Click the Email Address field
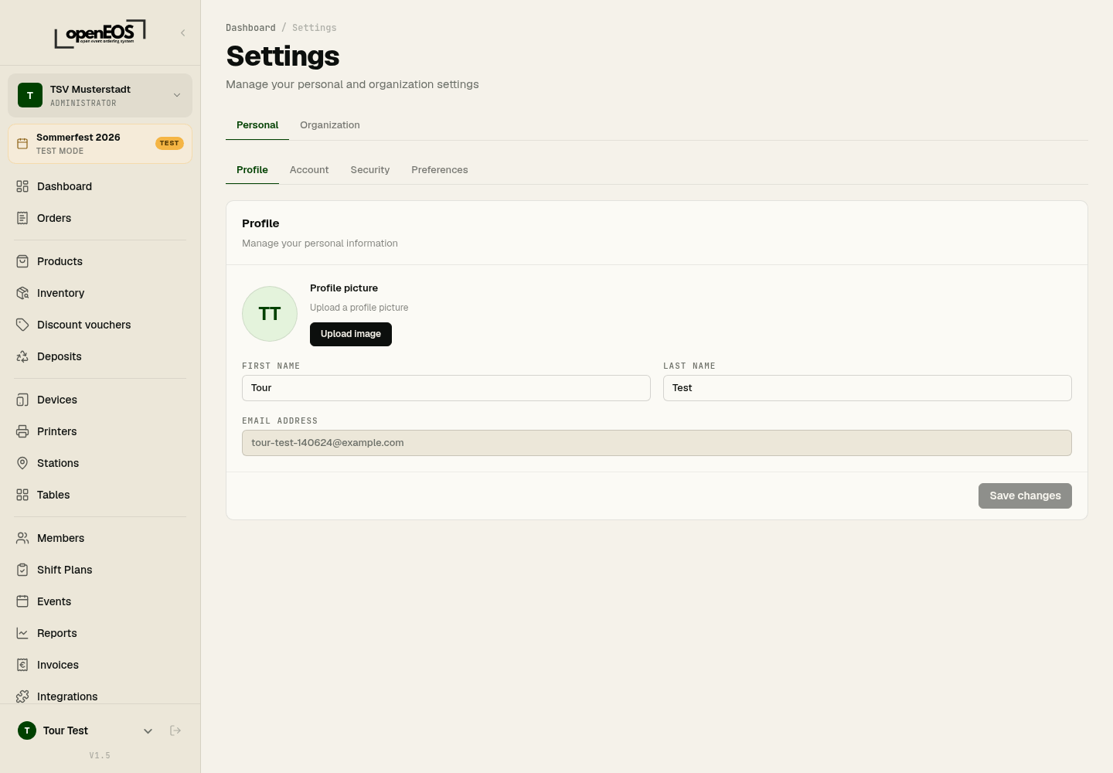 click(657, 443)
